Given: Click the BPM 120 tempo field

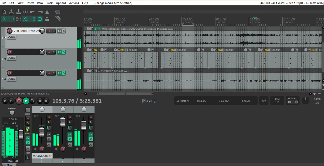Looking at the screenshot, I should 277,101.
